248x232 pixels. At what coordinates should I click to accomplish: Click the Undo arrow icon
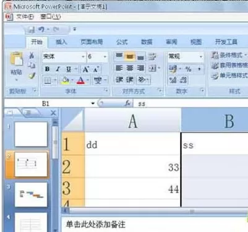[x=41, y=30]
